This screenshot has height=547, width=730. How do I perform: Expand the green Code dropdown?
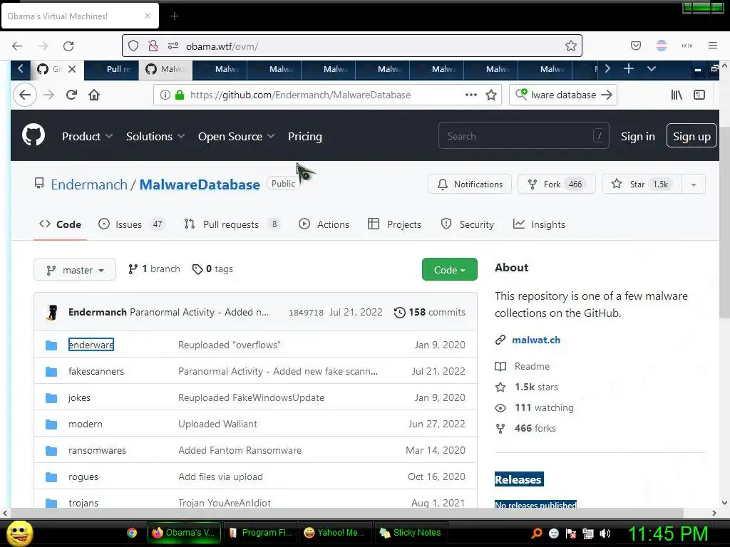coord(450,269)
